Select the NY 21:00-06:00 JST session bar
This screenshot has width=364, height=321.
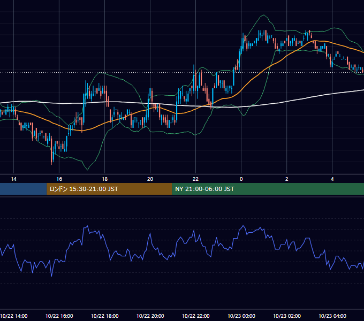268,189
